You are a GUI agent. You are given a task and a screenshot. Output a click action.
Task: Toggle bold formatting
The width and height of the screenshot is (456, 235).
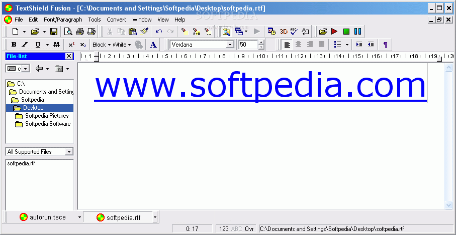pos(14,45)
